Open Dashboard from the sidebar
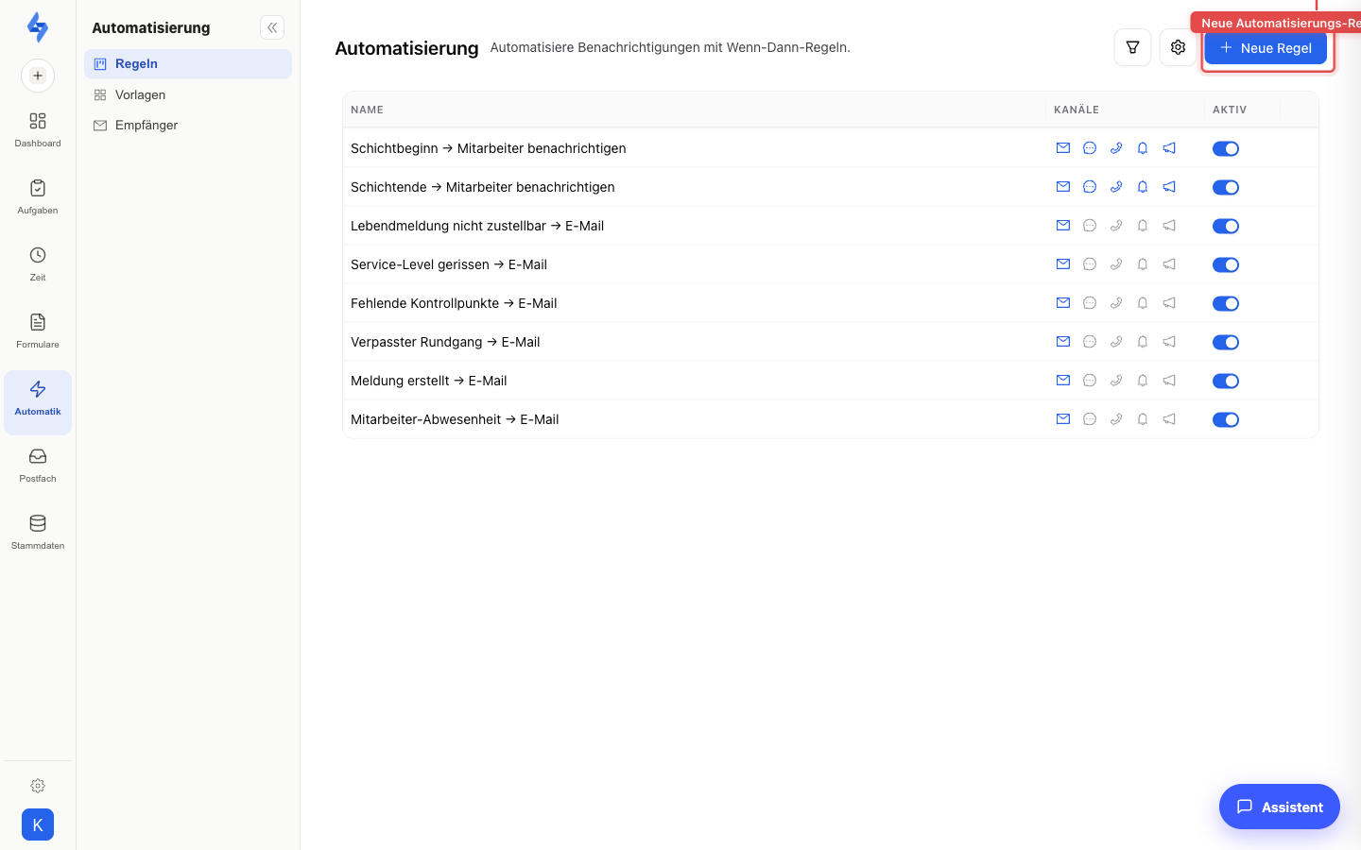The height and width of the screenshot is (850, 1361). [x=38, y=129]
